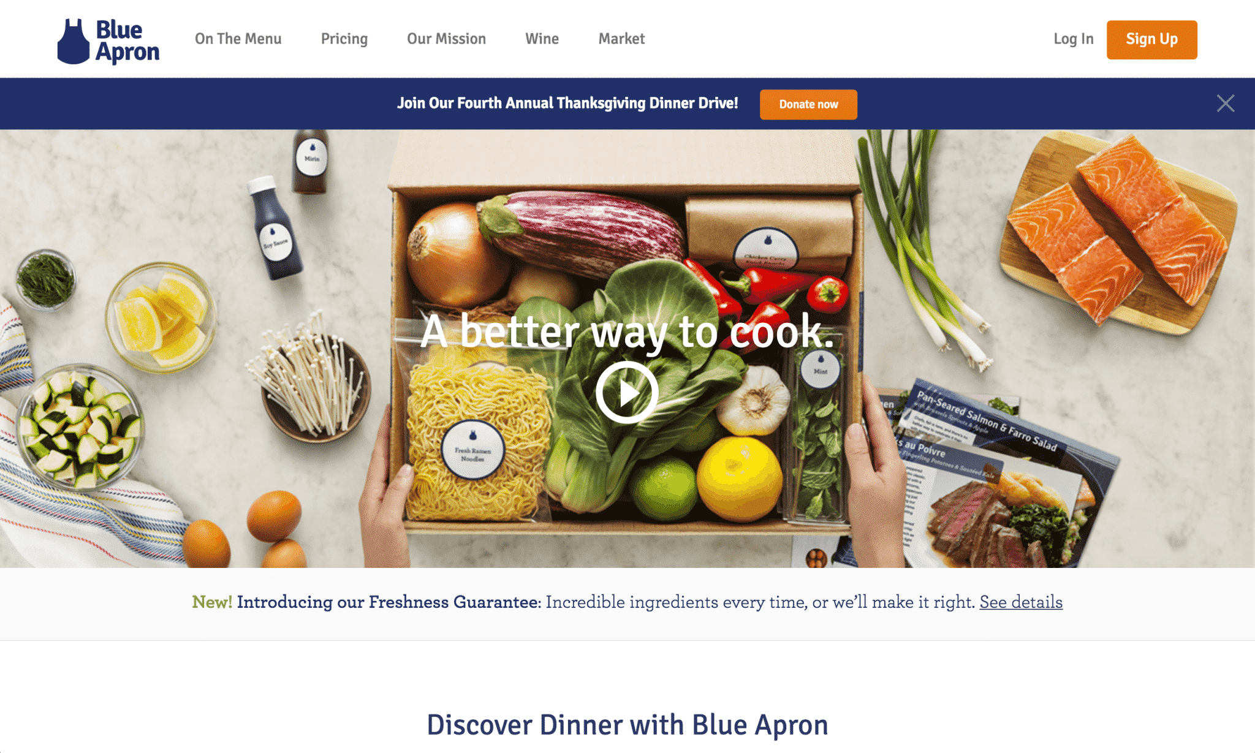Screen dimensions: 1255x753
Task: Click the Soy Sauce bottle label
Action: [275, 243]
